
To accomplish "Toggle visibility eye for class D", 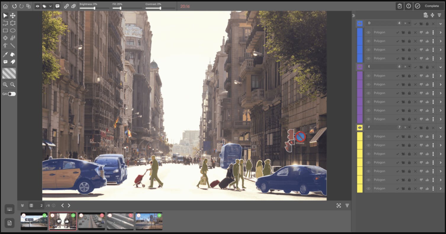I will [x=360, y=23].
